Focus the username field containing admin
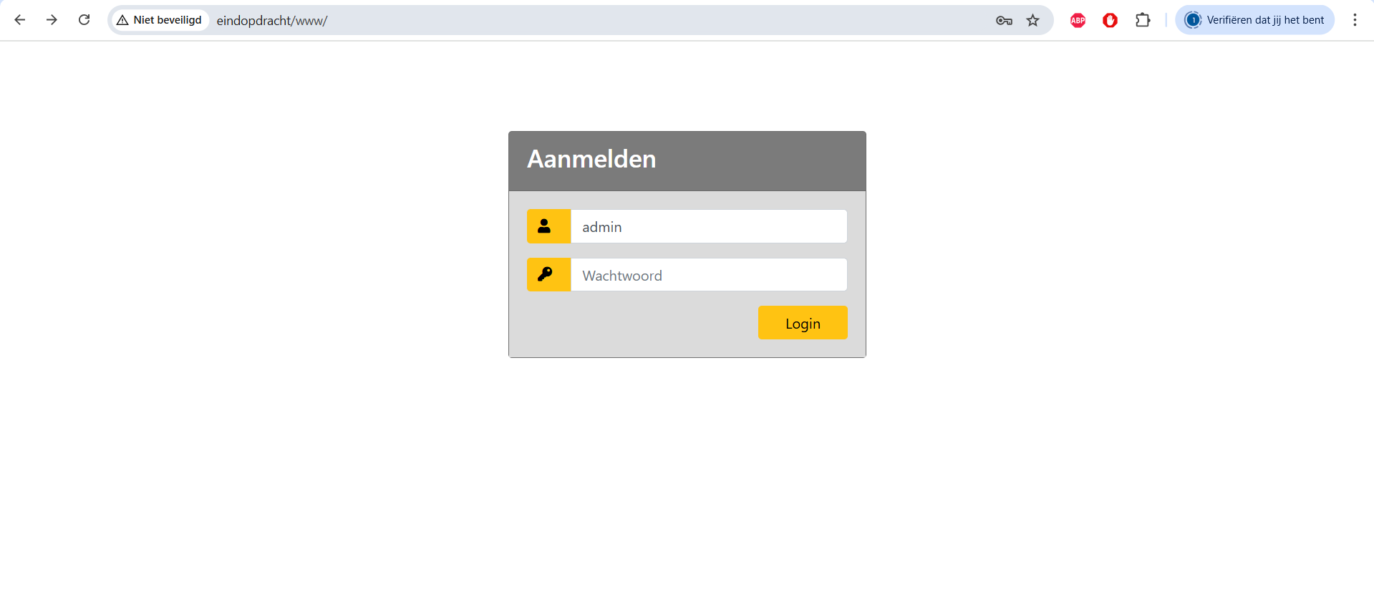This screenshot has width=1374, height=605. (x=708, y=227)
